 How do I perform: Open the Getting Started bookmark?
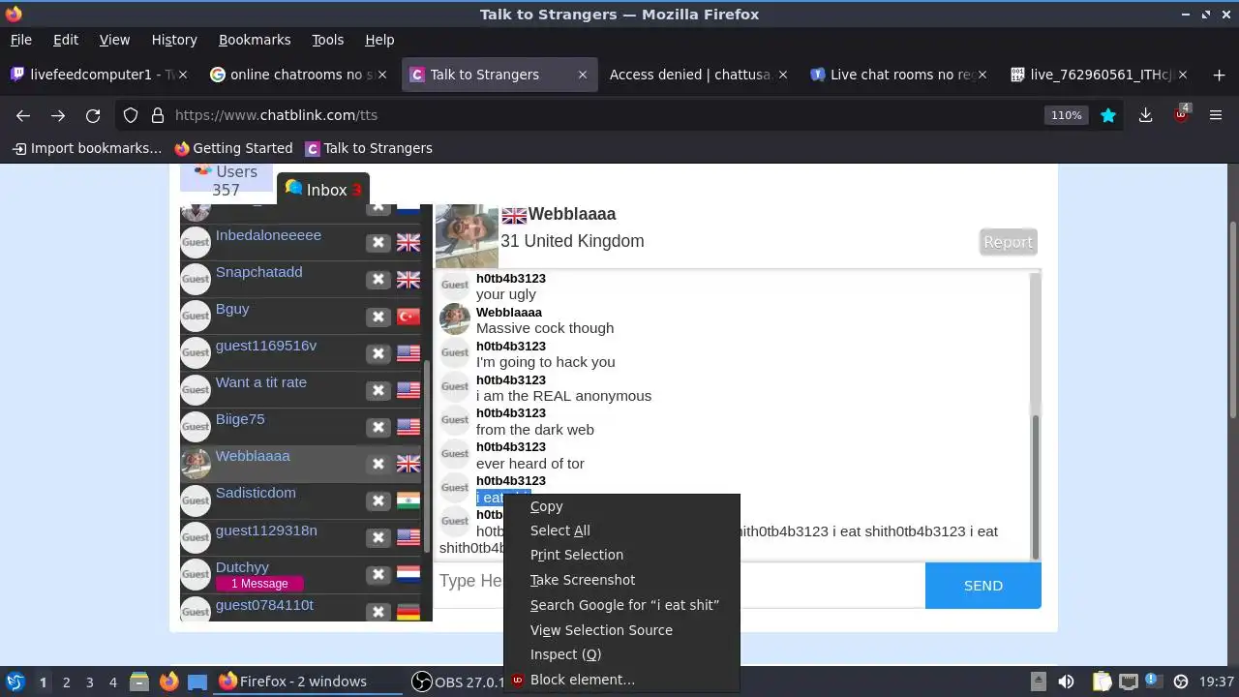[x=233, y=148]
